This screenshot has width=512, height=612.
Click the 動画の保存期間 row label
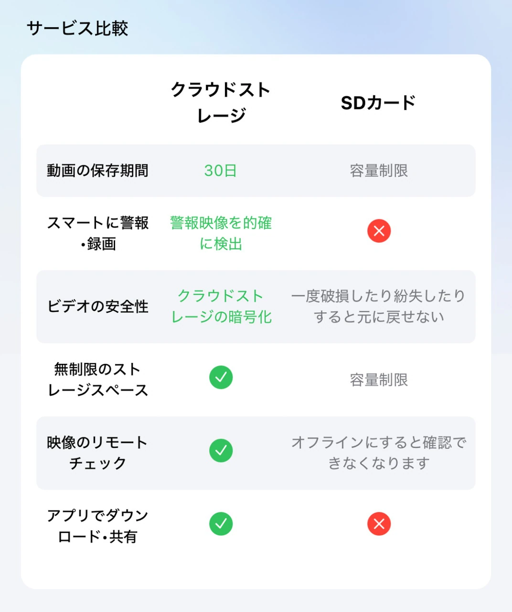click(97, 171)
